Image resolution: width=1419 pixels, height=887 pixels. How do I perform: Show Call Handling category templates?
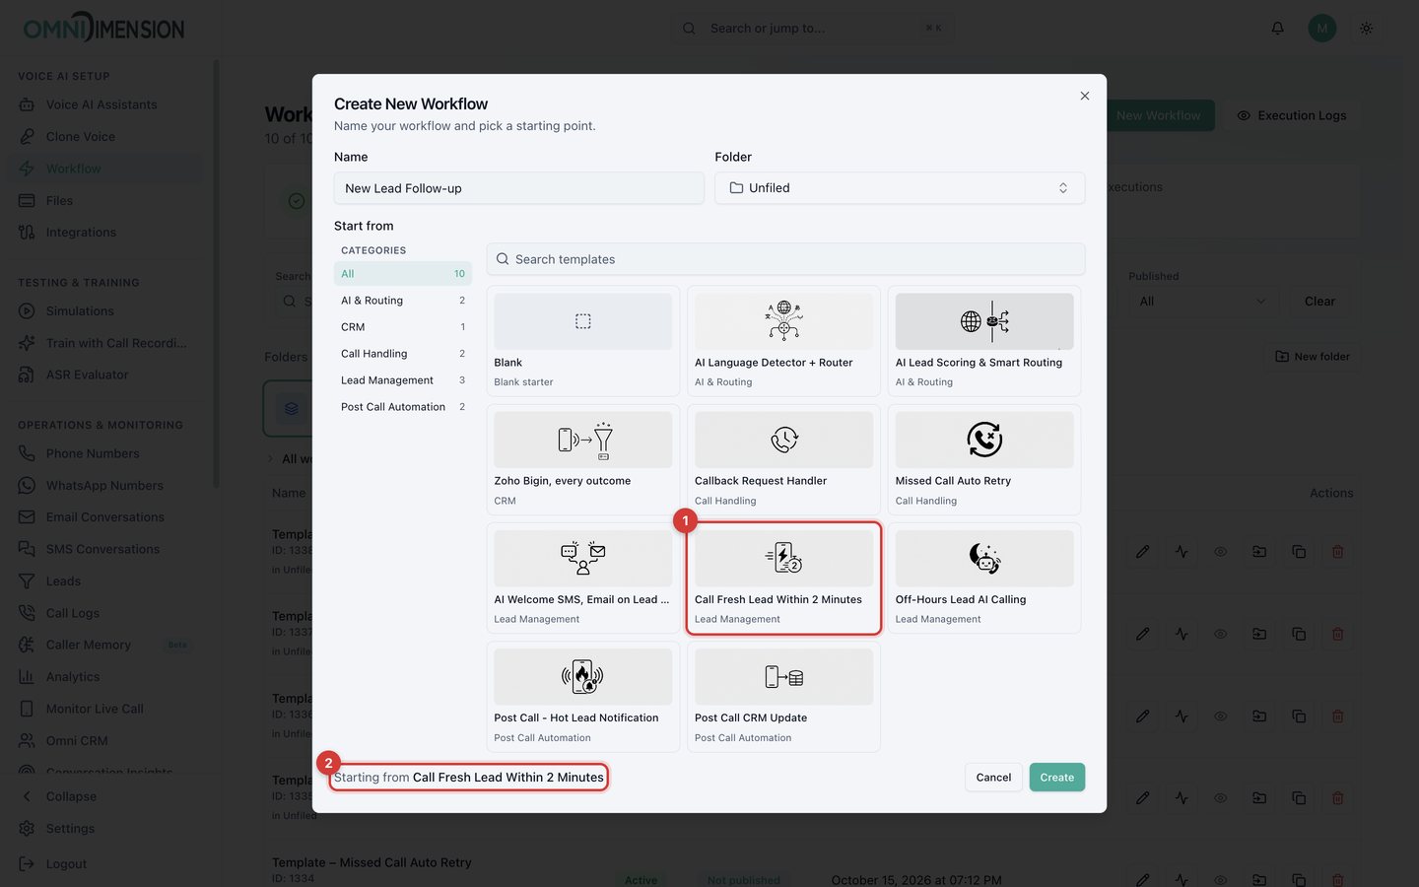click(403, 354)
